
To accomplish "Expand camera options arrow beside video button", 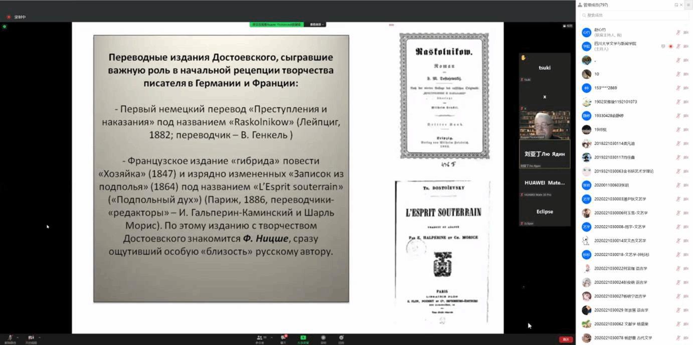I will 40,337.
